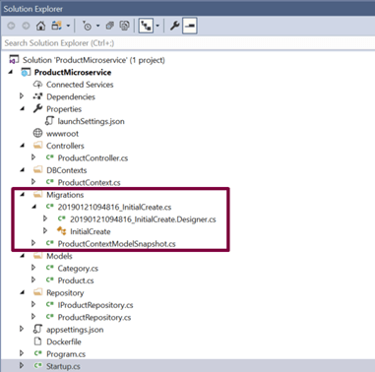Focus the Search Solution Explorer field
The image size is (375, 372).
188,43
